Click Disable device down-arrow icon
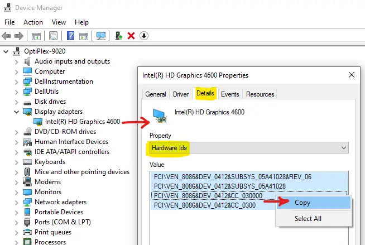Image resolution: width=365 pixels, height=245 pixels. [x=144, y=36]
